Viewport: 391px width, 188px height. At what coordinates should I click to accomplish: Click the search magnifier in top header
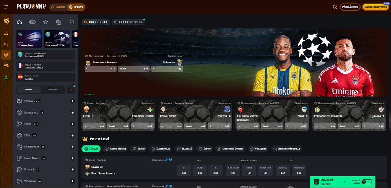tap(335, 7)
